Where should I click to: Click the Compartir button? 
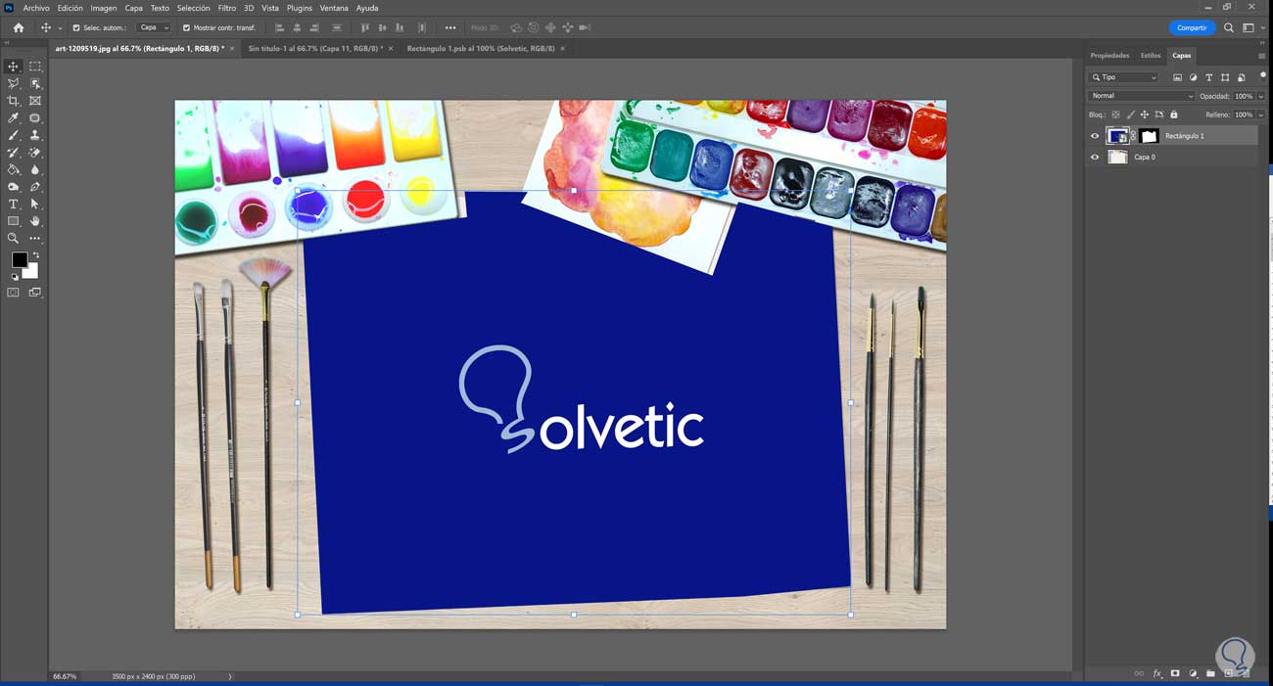pos(1192,27)
